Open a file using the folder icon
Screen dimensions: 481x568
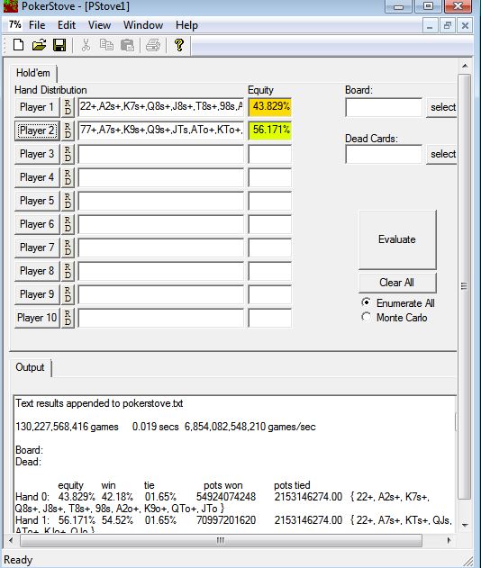click(39, 45)
